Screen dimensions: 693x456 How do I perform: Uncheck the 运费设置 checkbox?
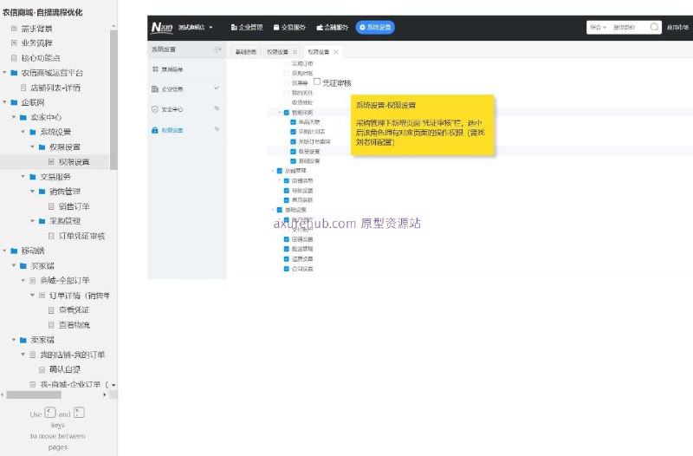(287, 258)
